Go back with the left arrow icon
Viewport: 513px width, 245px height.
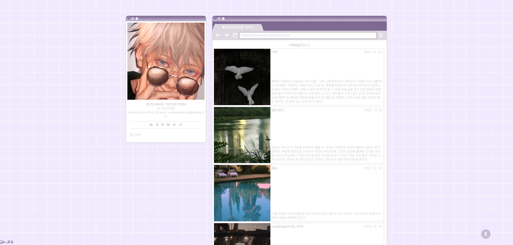218,35
